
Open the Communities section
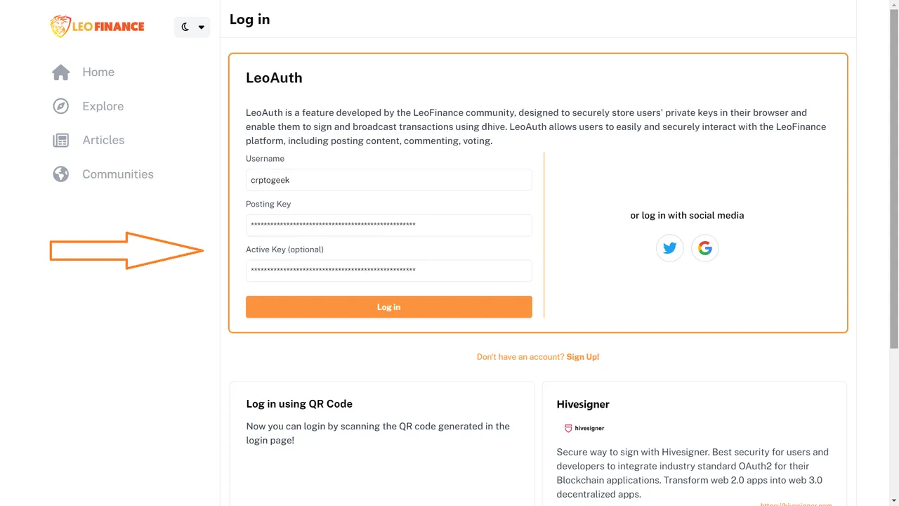(118, 174)
